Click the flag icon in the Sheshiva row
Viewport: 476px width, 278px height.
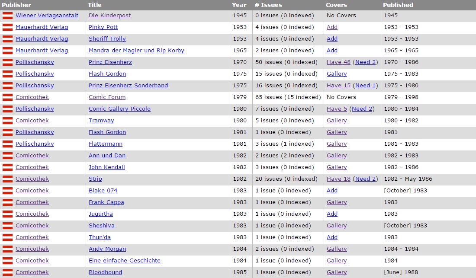pyautogui.click(x=7, y=226)
